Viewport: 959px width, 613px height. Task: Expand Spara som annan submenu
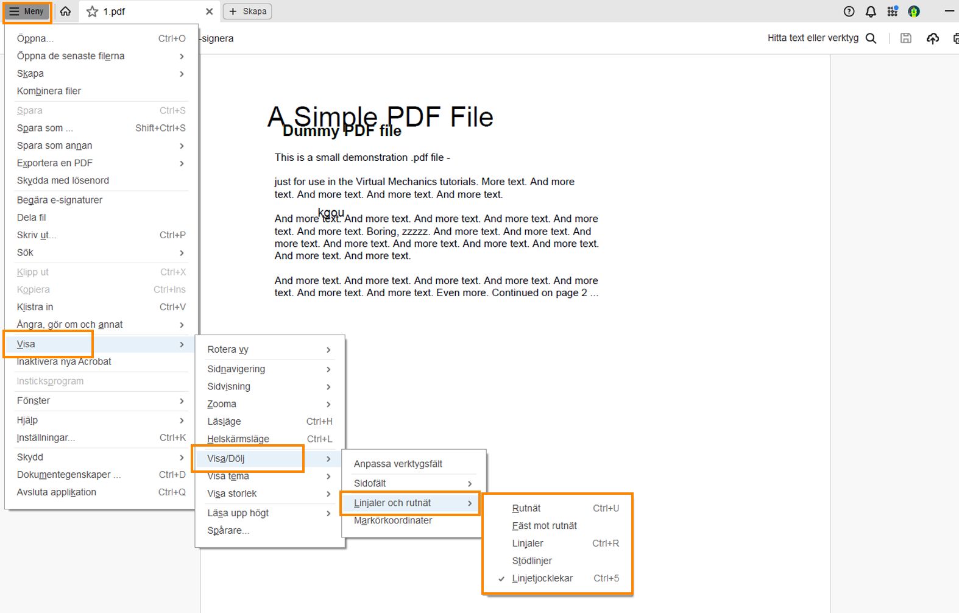(101, 146)
